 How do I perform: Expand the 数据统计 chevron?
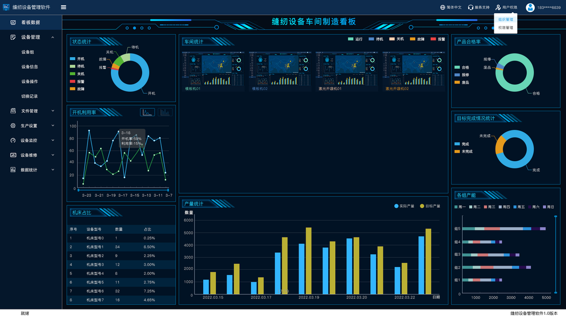pos(53,170)
